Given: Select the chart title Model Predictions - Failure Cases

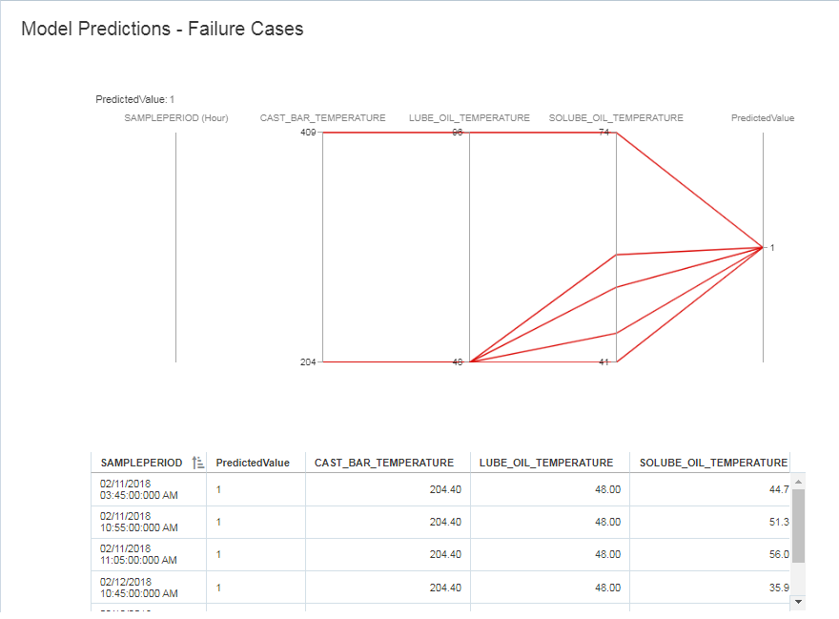Looking at the screenshot, I should coord(162,29).
